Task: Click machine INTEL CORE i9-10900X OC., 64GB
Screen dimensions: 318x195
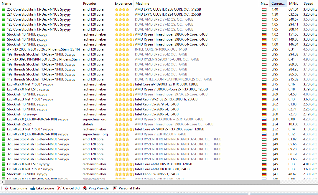Action: click(161, 49)
